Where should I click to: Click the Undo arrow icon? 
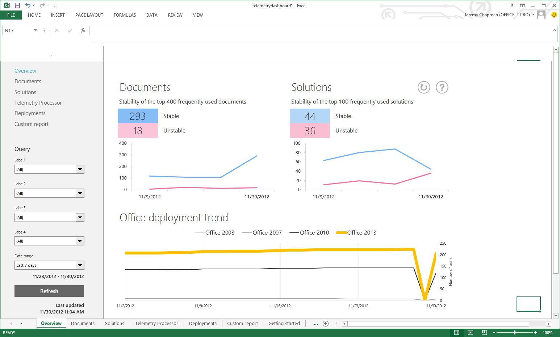point(28,5)
